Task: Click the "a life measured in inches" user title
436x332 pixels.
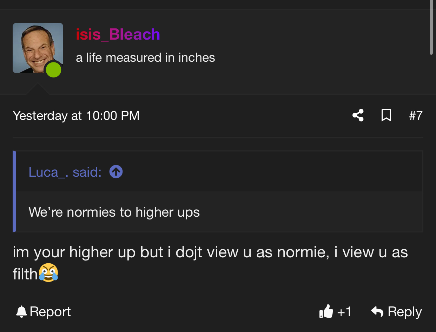Action: [145, 57]
